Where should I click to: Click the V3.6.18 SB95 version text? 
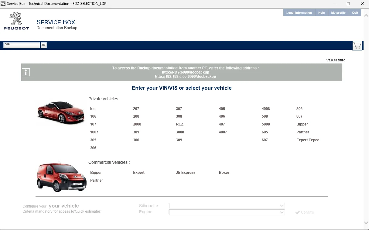point(336,60)
